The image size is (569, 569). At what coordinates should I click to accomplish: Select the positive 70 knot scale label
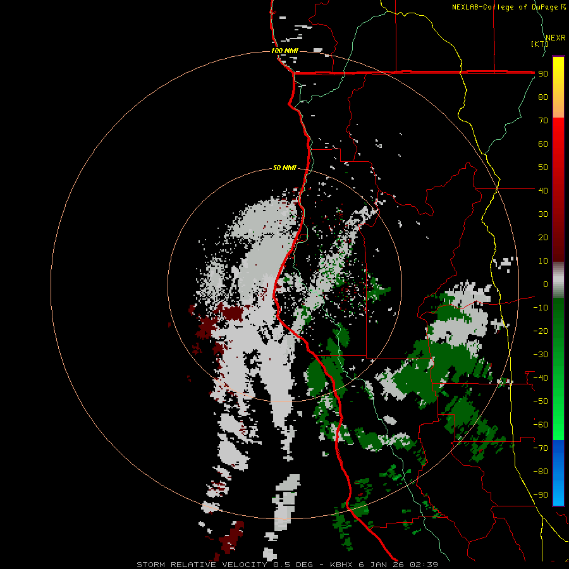click(x=543, y=121)
